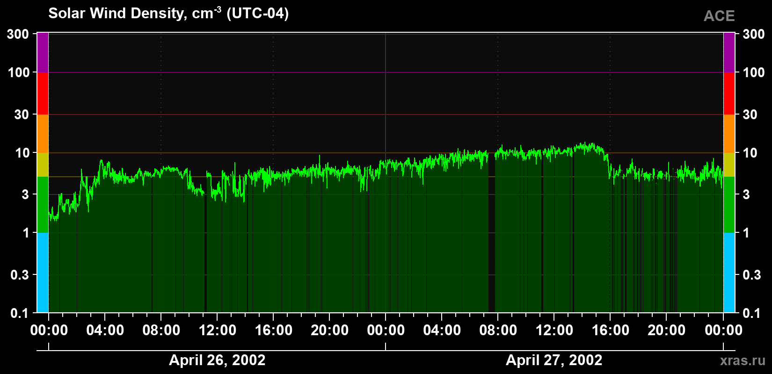Click the 0.3 label on the right axis
The image size is (772, 374).
tap(752, 275)
